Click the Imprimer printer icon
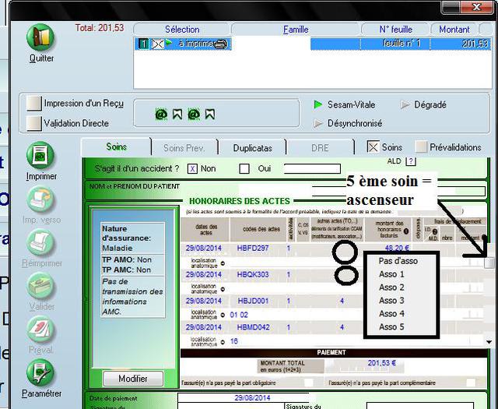The height and width of the screenshot is (409, 498). coord(41,155)
